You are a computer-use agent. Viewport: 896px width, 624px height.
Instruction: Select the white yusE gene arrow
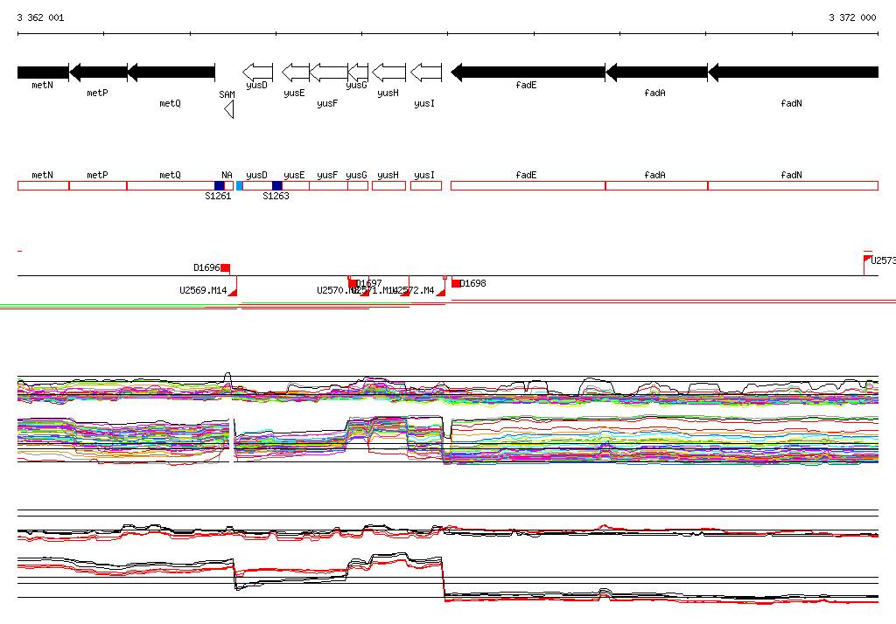click(296, 72)
